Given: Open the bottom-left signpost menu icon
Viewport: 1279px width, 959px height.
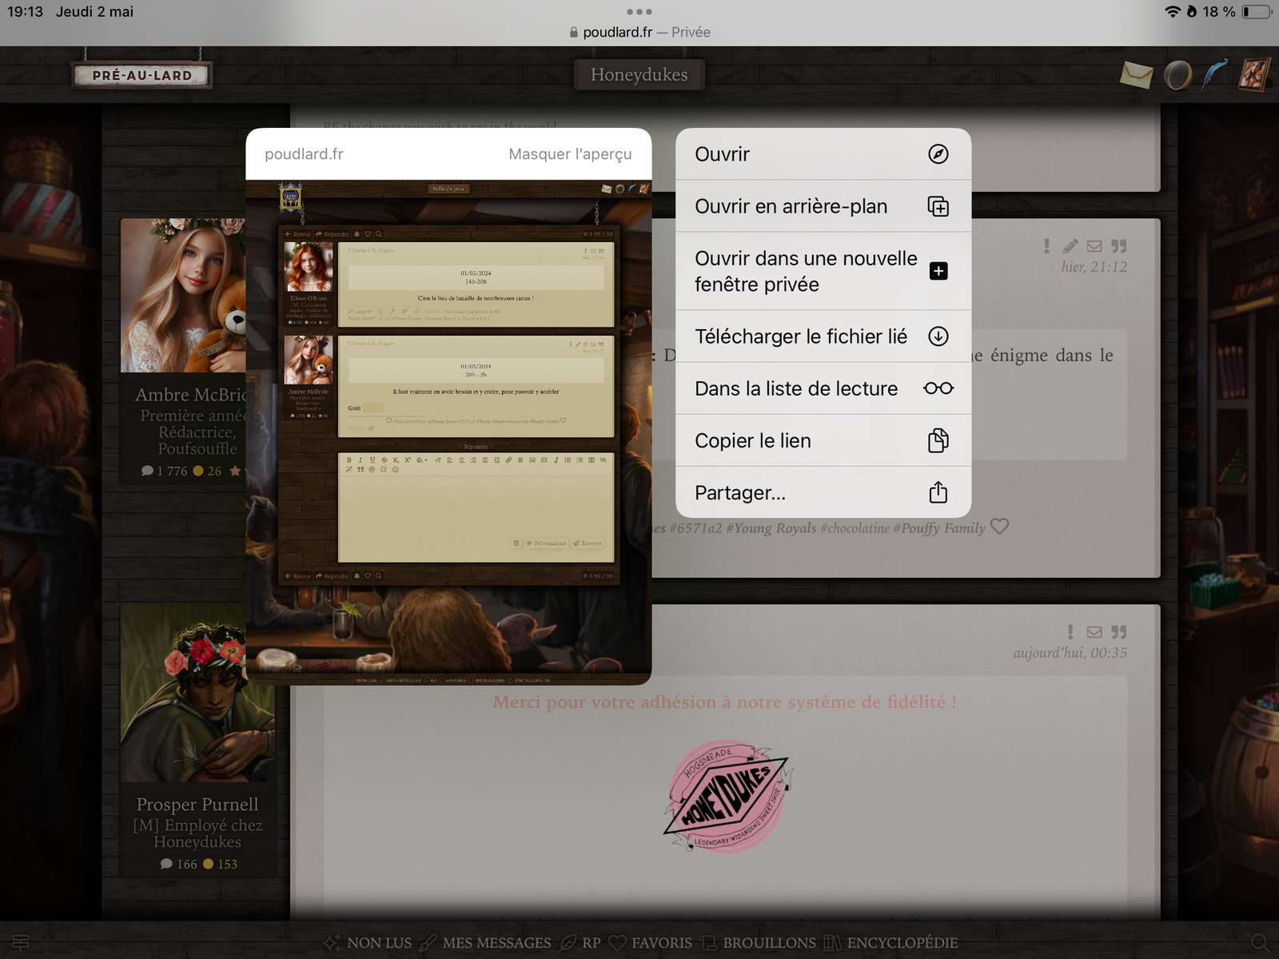Looking at the screenshot, I should pos(21,943).
